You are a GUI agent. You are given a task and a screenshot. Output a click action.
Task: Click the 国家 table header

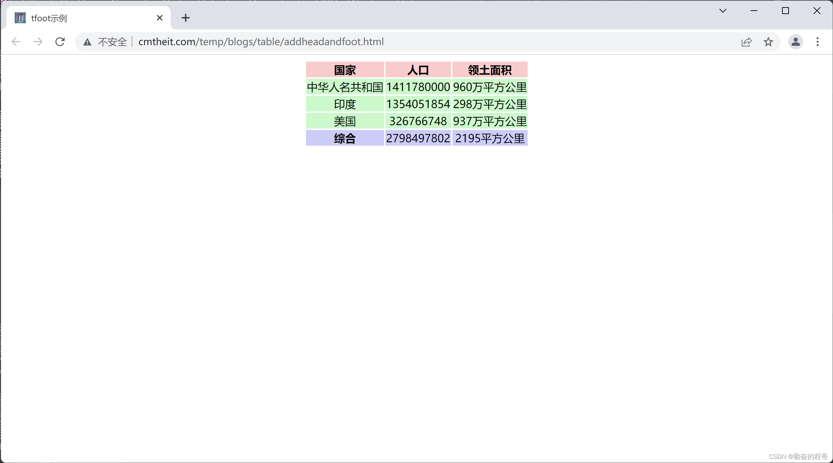pyautogui.click(x=345, y=70)
